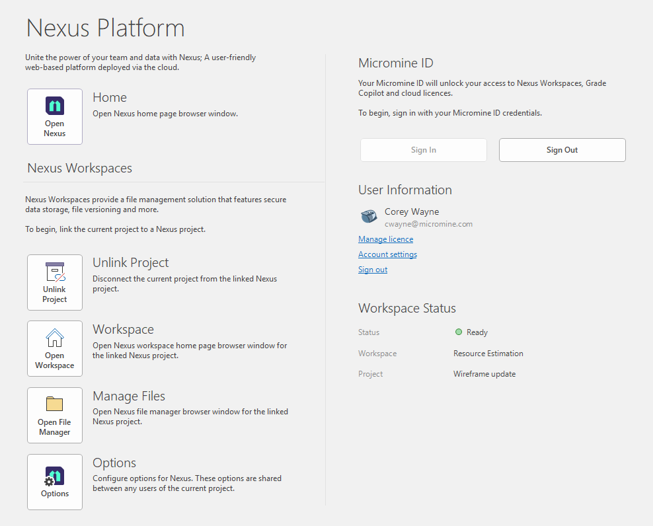653x526 pixels.
Task: Click the greyed Sign In button
Action: pyautogui.click(x=424, y=150)
